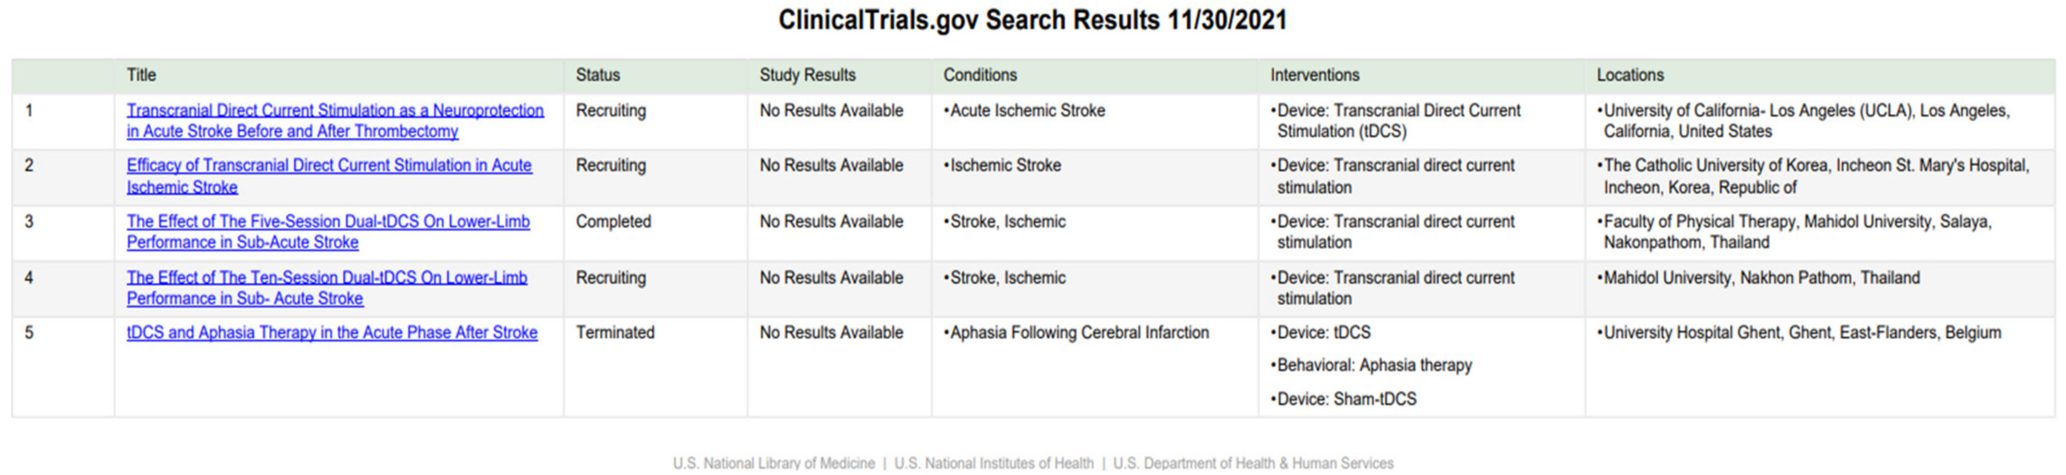Viewport: 2066px width, 475px height.
Task: Click the Interventions column header
Action: click(1314, 75)
